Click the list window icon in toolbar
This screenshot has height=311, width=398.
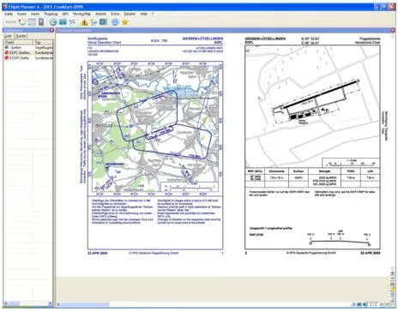coord(32,22)
